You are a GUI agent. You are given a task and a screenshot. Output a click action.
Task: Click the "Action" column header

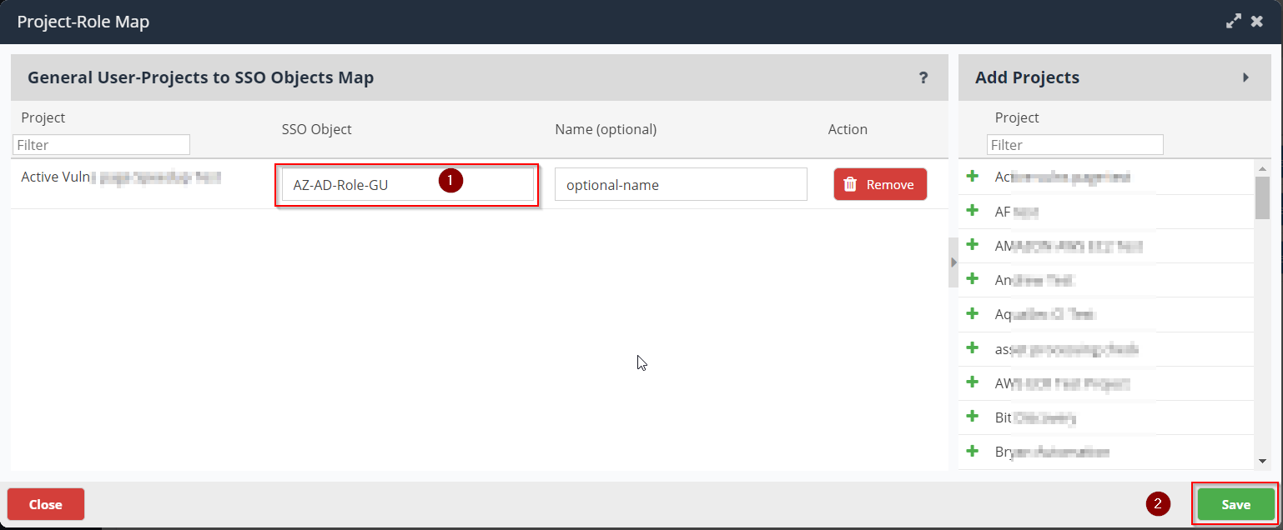(x=848, y=129)
